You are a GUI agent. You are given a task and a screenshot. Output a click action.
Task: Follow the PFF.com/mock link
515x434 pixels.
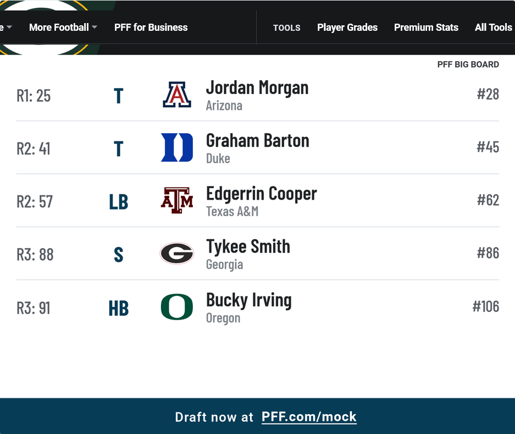tap(309, 417)
